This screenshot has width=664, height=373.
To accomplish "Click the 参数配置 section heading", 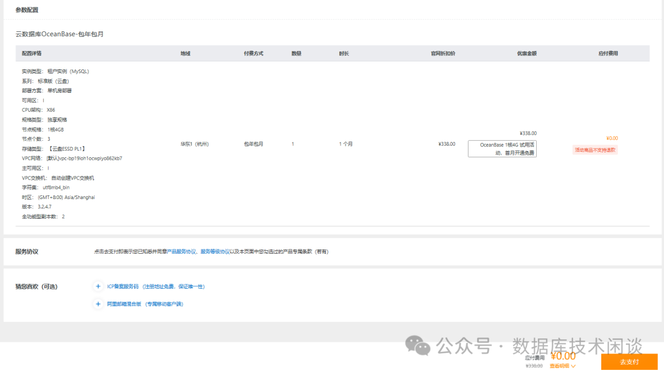I will coord(26,10).
